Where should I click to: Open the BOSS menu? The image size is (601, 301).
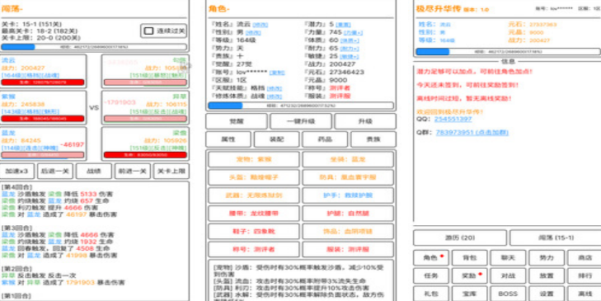pyautogui.click(x=508, y=294)
